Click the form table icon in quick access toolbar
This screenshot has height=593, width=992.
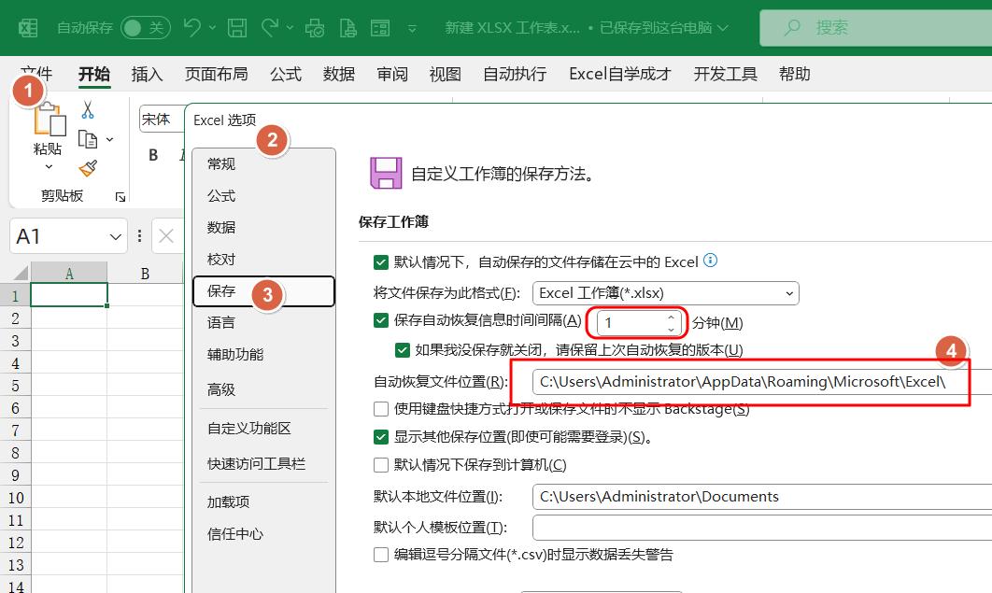coord(380,28)
